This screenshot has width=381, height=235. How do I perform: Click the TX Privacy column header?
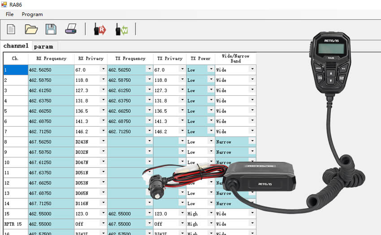point(169,59)
